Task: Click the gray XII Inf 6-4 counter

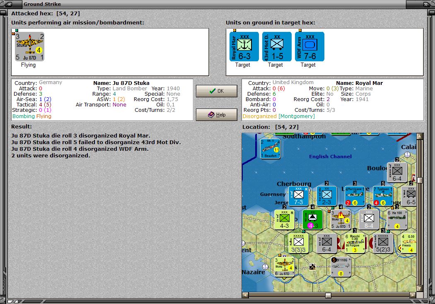Action: 326,243
